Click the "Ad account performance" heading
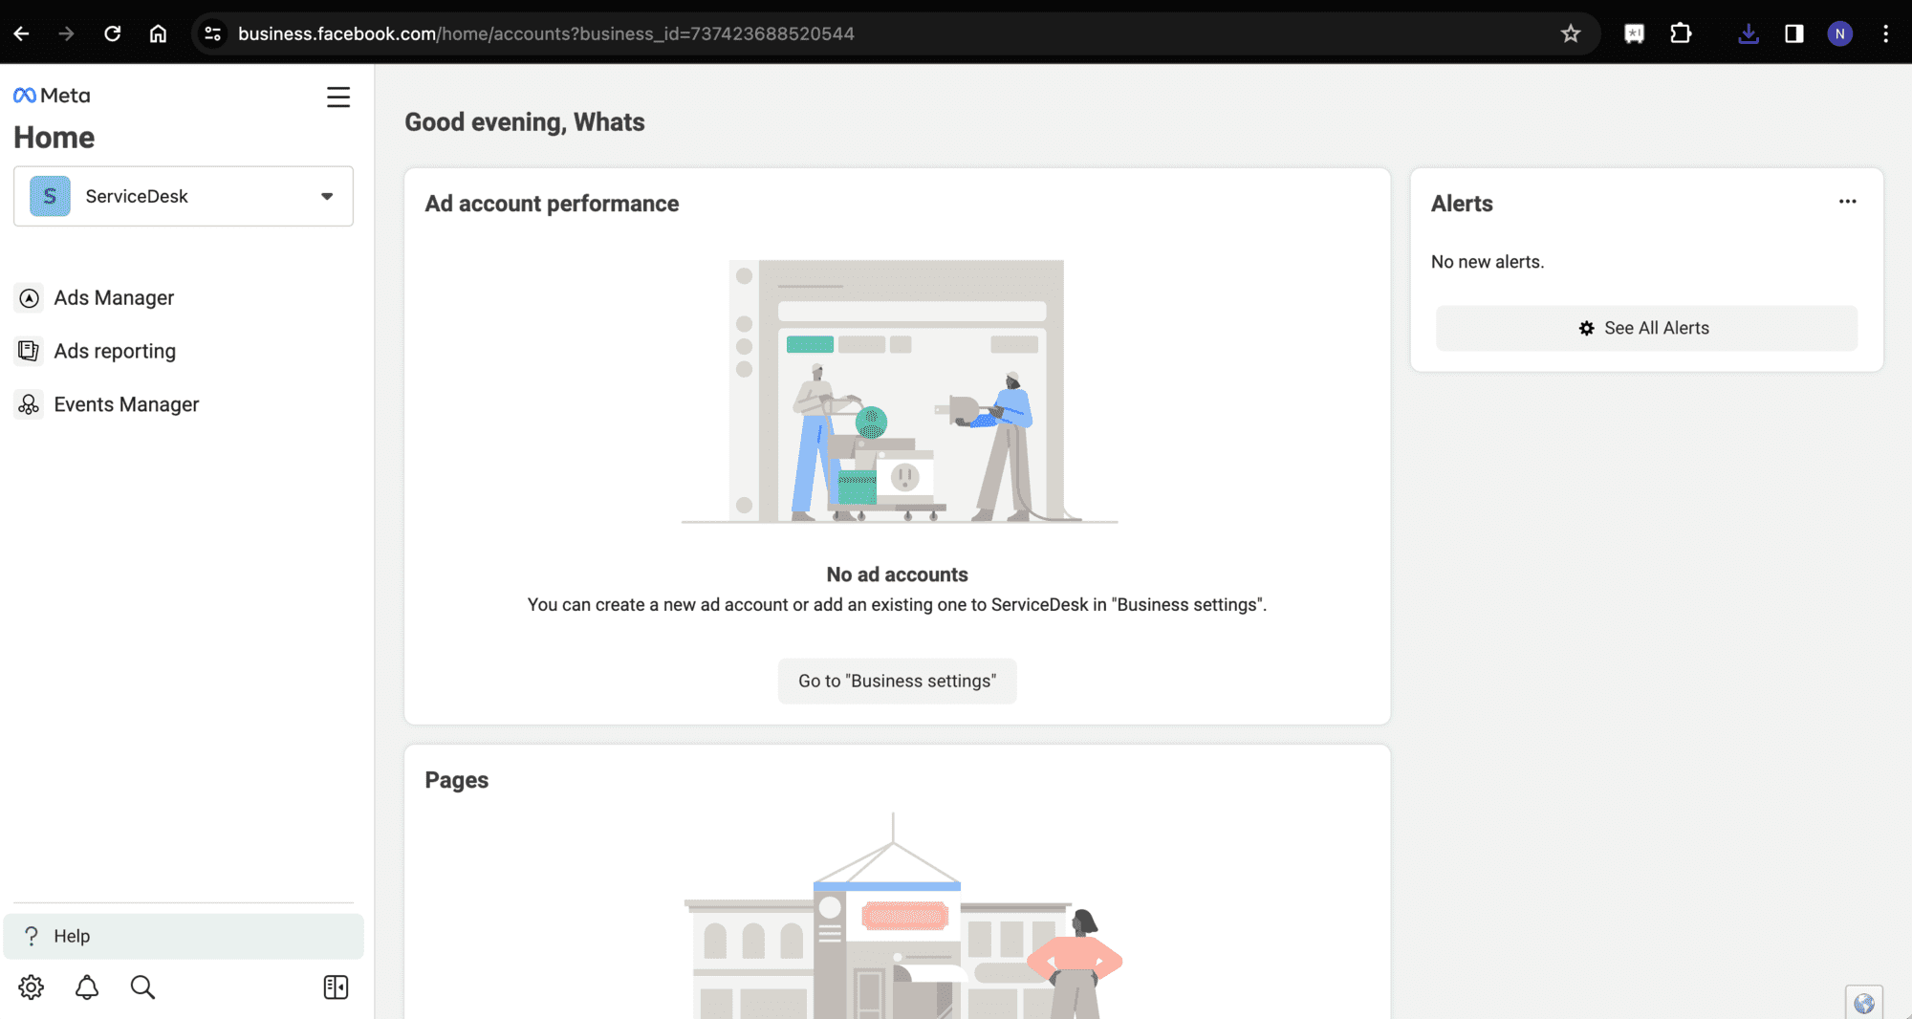 552,204
